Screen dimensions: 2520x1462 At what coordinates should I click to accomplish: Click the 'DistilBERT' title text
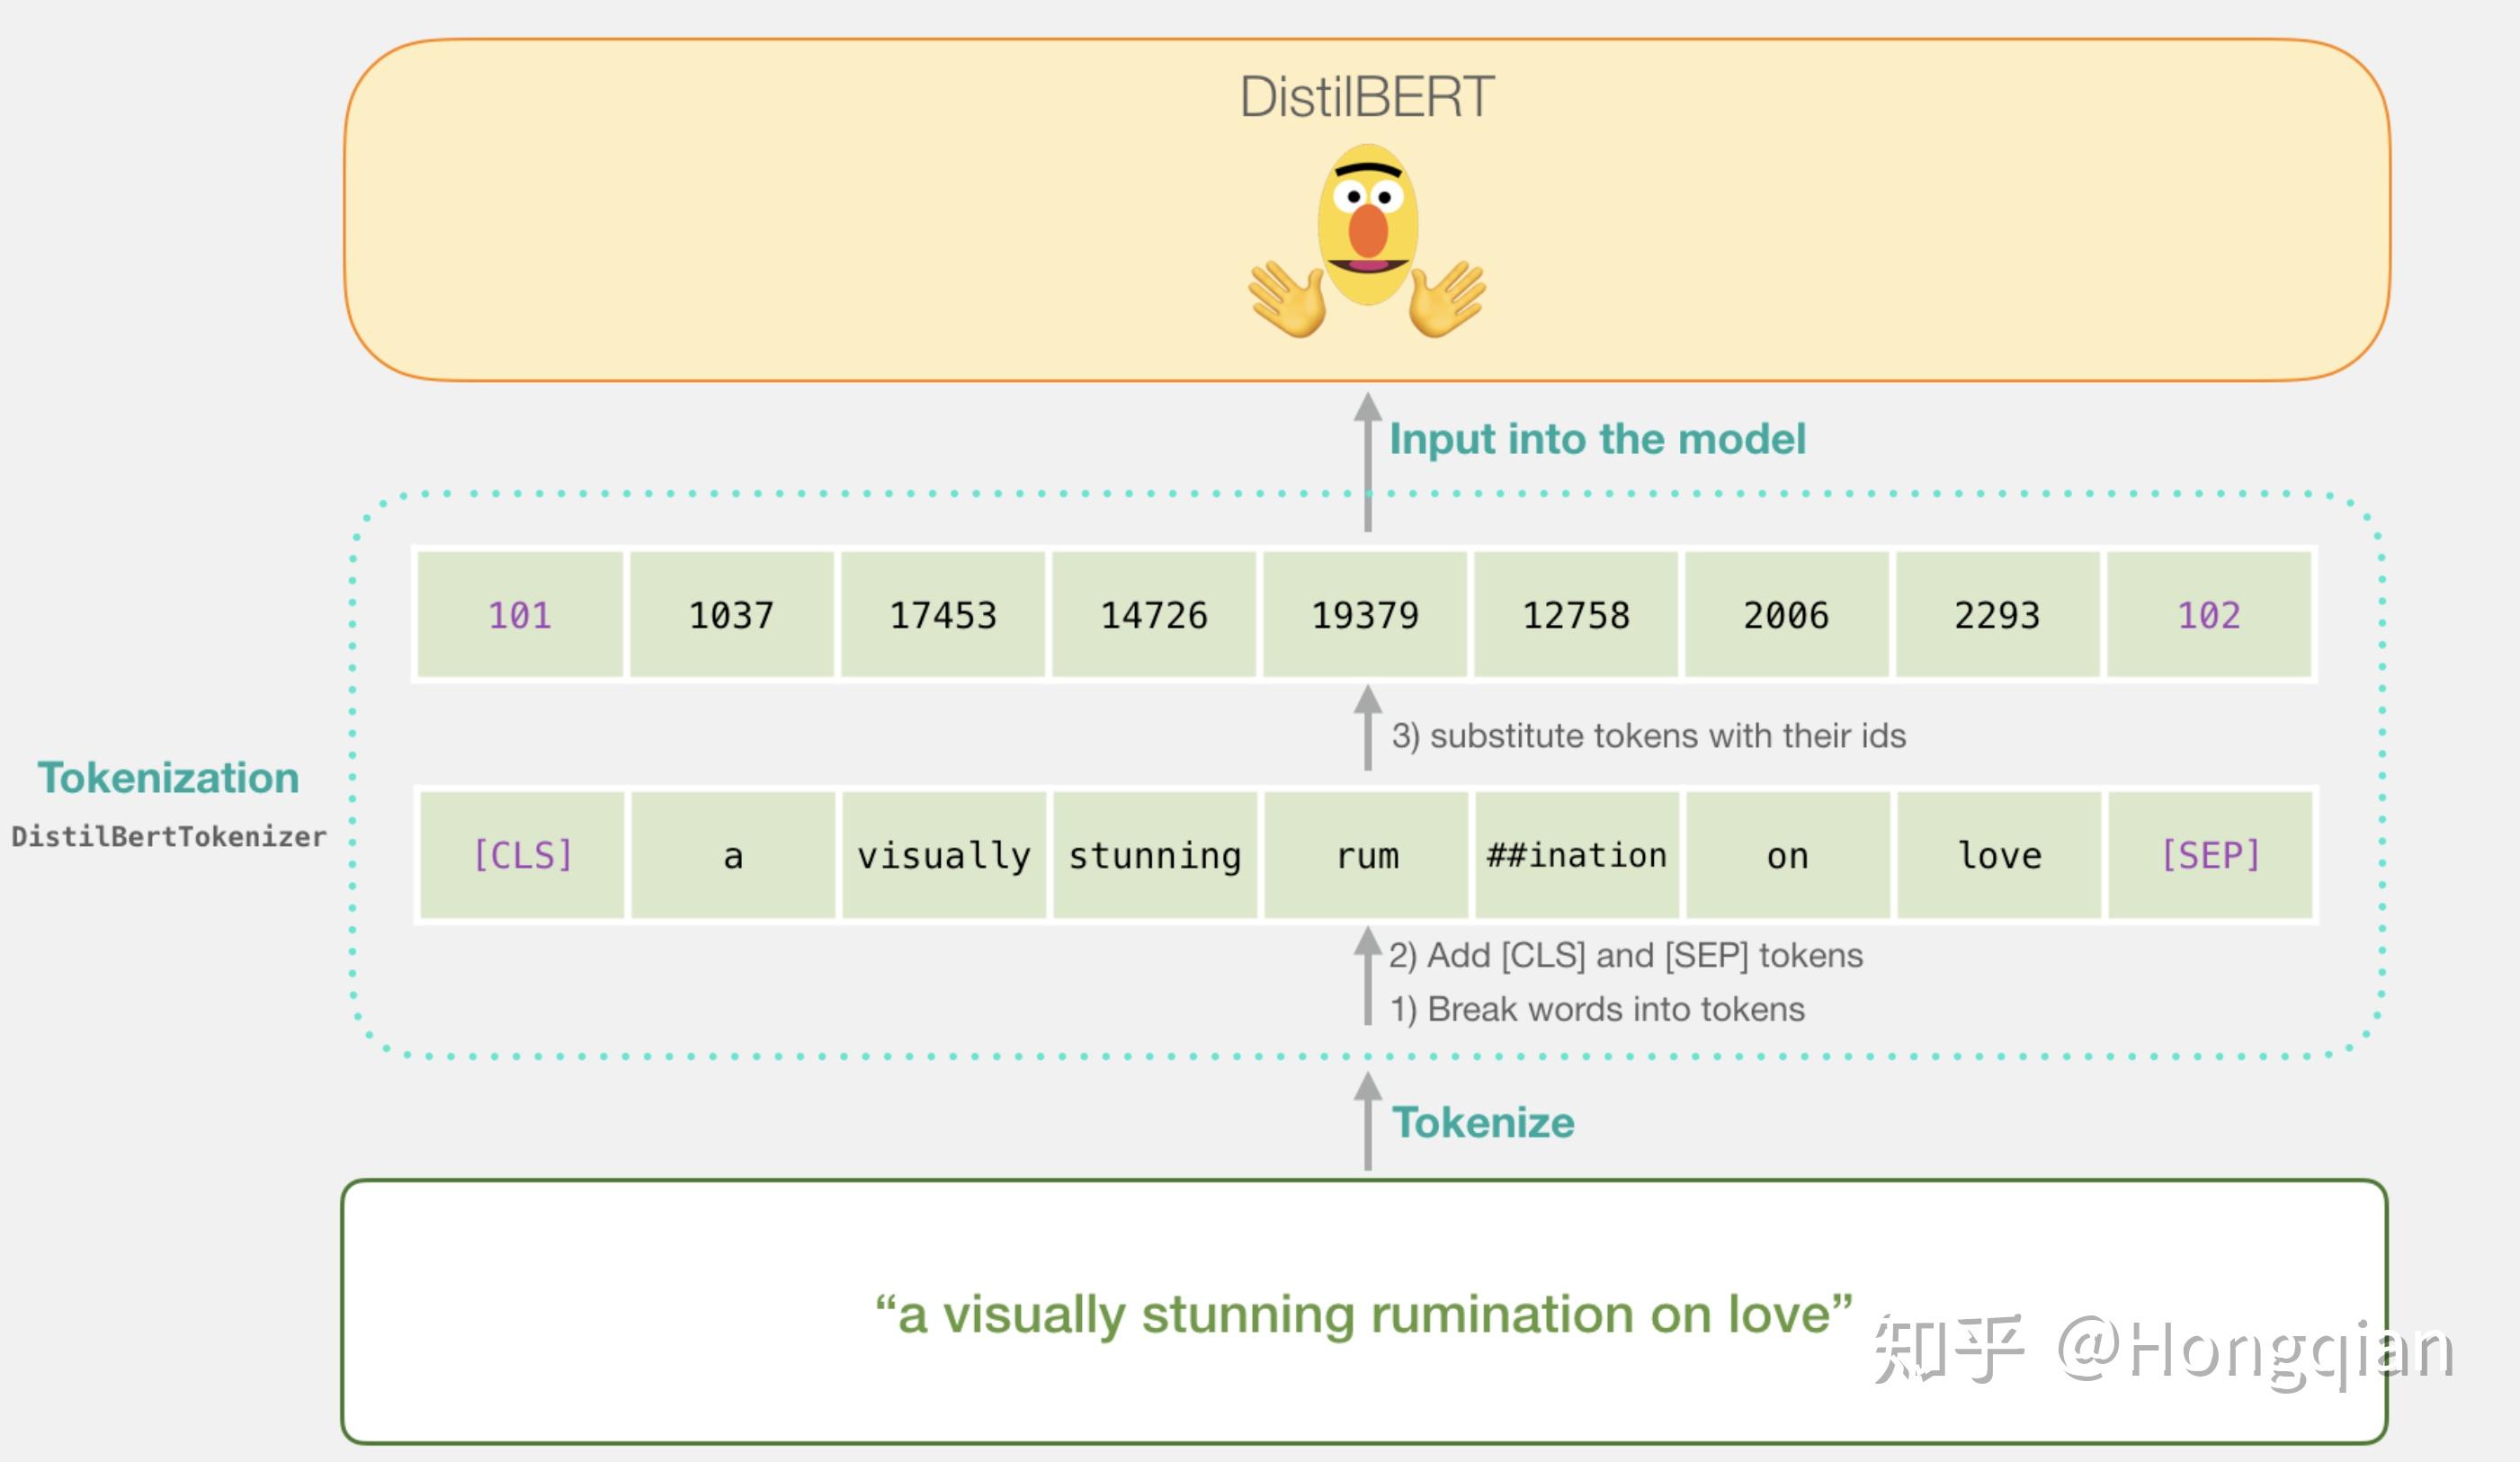pyautogui.click(x=1367, y=97)
